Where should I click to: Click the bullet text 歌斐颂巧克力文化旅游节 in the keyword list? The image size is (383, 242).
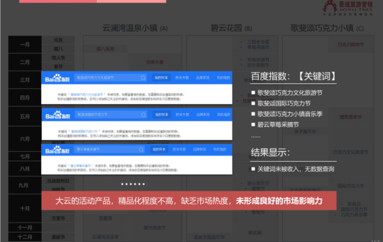pos(290,93)
